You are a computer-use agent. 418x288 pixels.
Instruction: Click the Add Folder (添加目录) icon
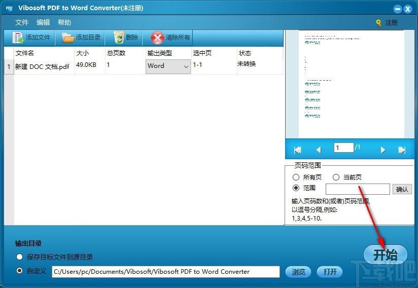coord(67,38)
